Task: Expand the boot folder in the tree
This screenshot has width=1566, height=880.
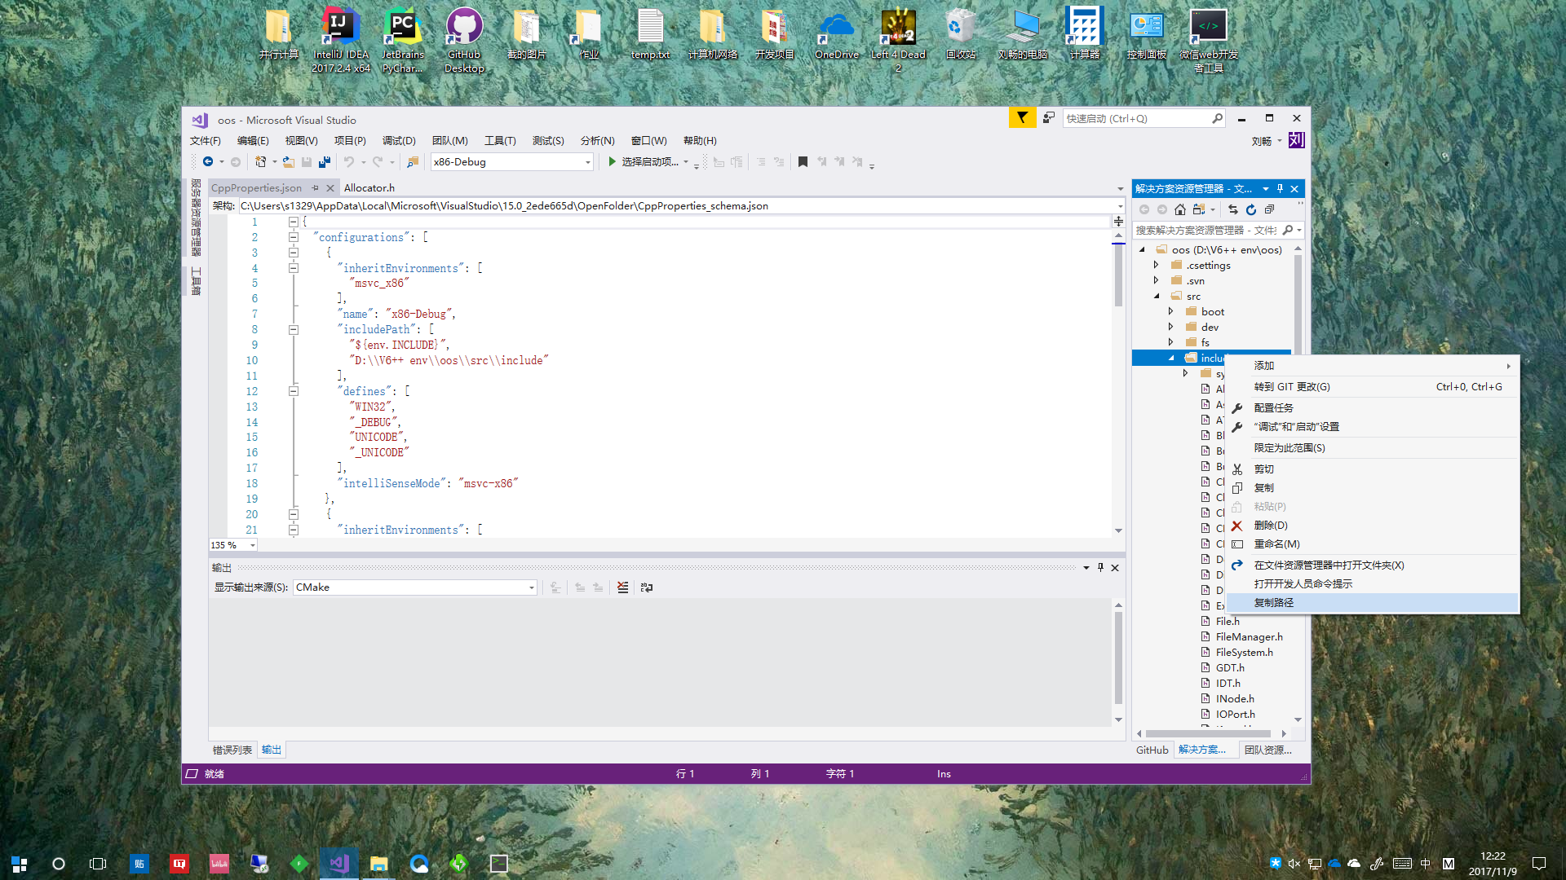Action: [1170, 312]
